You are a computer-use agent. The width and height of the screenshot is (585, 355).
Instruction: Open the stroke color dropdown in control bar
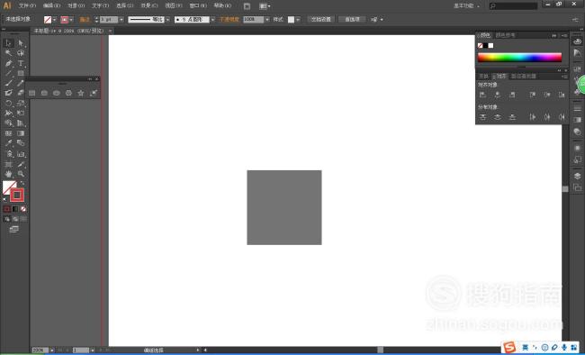71,20
